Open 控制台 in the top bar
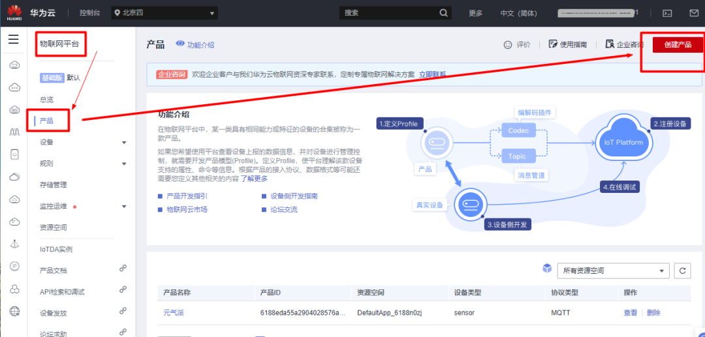 [x=89, y=13]
